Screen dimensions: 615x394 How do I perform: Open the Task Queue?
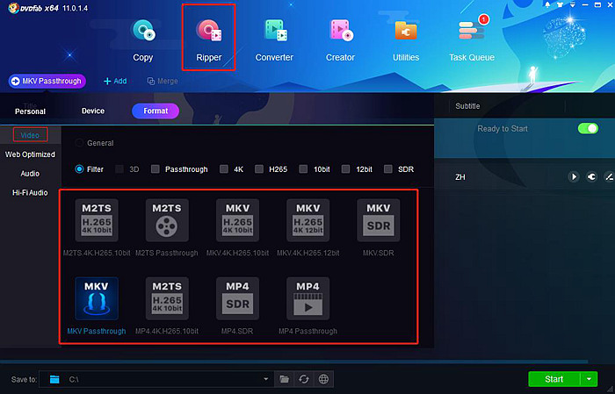pyautogui.click(x=472, y=40)
